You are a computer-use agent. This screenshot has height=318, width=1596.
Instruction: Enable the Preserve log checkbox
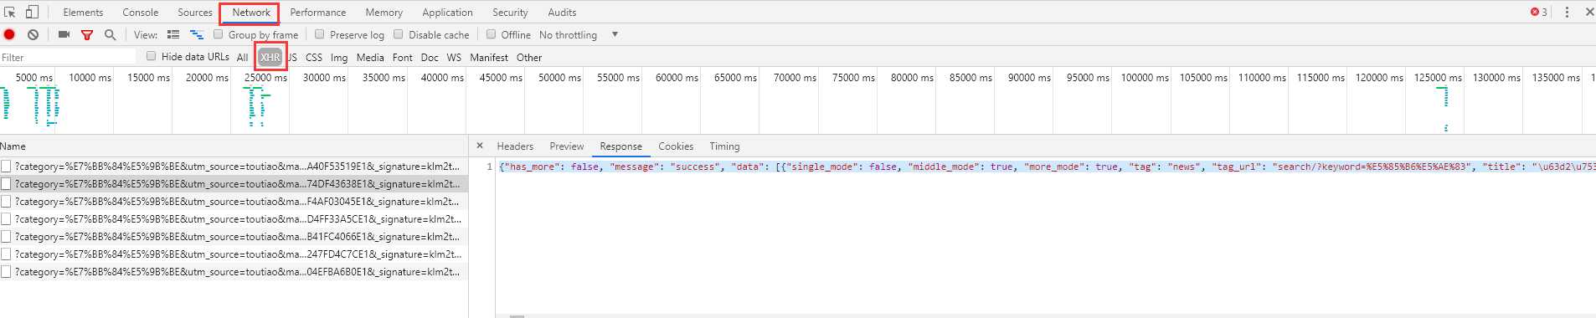pos(320,34)
